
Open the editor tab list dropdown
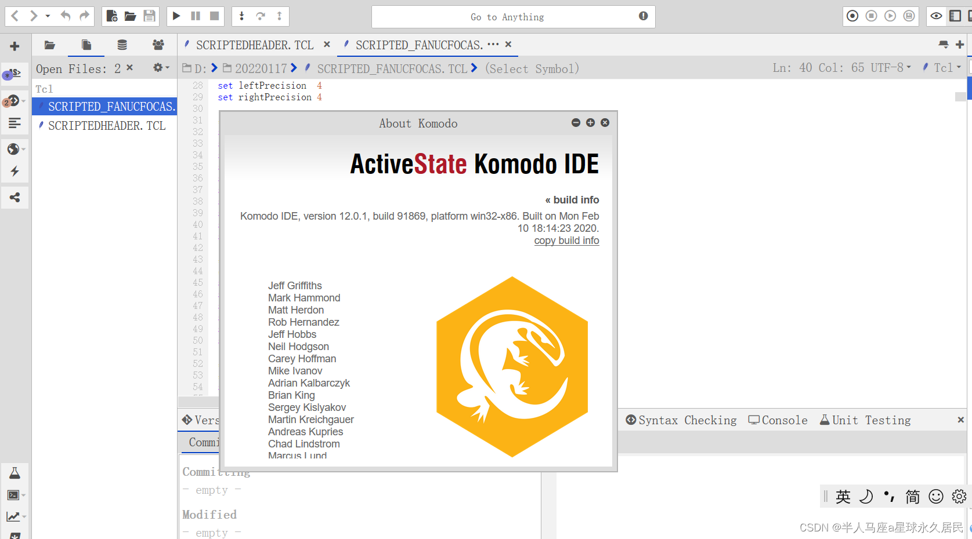click(x=944, y=45)
